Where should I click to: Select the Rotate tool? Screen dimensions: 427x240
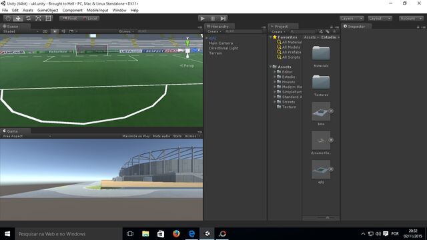[x=28, y=18]
